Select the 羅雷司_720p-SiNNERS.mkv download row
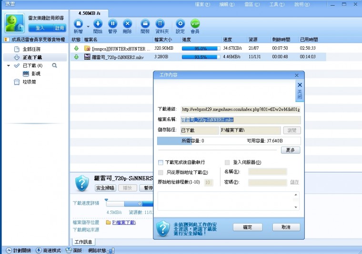362x254 pixels. pos(198,57)
